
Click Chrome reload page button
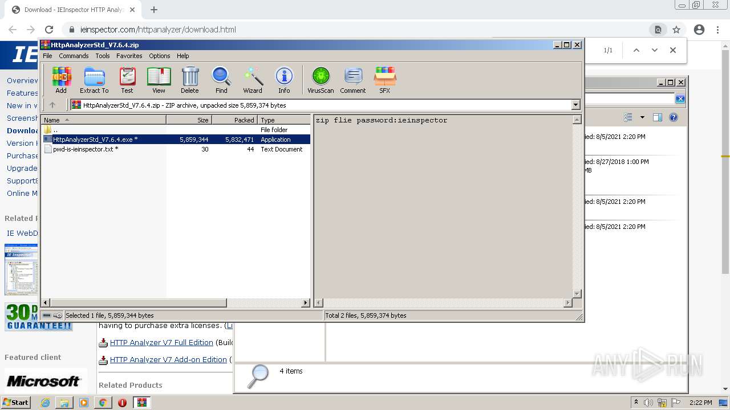[x=49, y=30]
